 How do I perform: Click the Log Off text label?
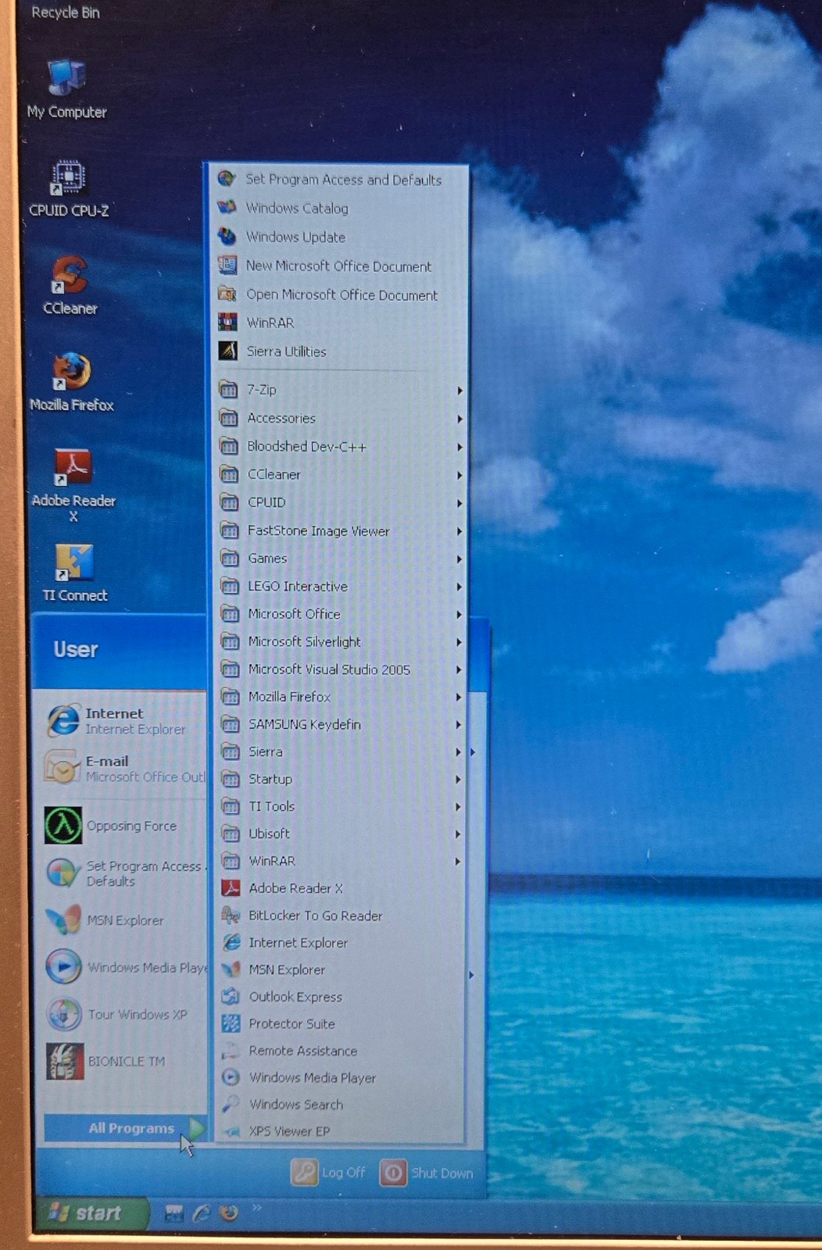tap(343, 1173)
